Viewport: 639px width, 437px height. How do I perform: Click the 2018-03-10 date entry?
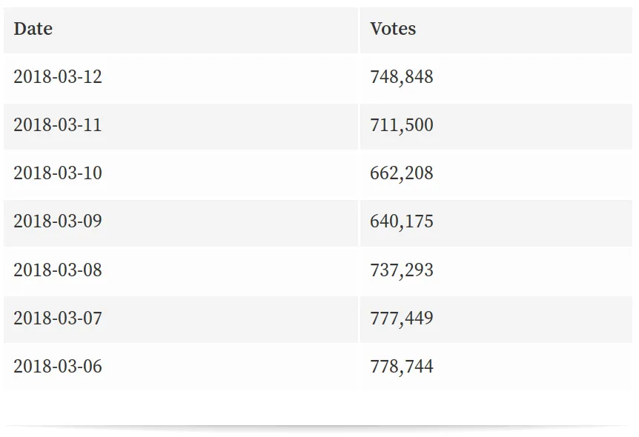pos(58,173)
